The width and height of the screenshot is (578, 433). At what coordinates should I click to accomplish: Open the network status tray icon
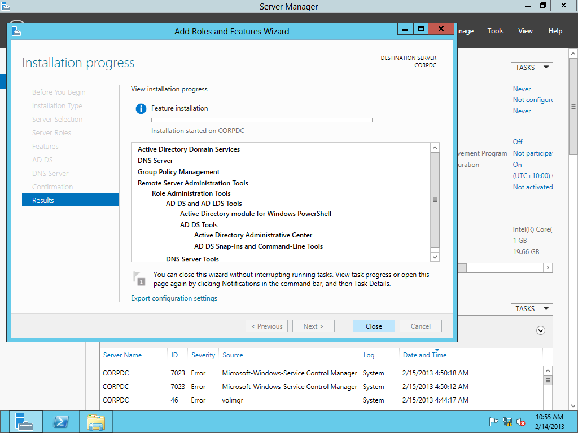pyautogui.click(x=507, y=422)
